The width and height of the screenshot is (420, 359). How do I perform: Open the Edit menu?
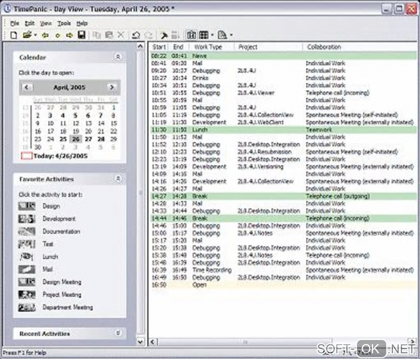30,23
